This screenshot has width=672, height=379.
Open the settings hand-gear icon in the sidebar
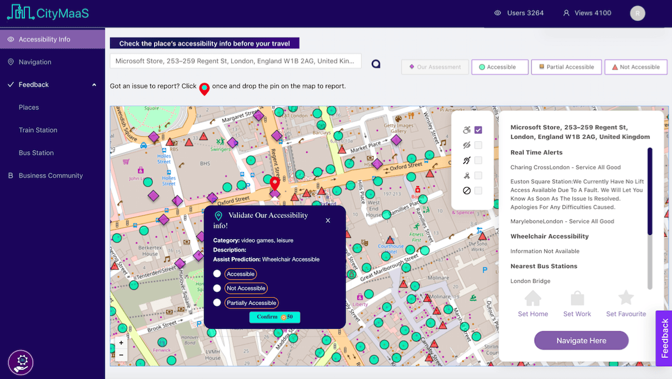[x=21, y=363]
